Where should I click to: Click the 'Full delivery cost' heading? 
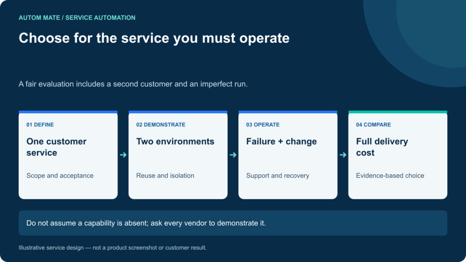click(x=382, y=147)
